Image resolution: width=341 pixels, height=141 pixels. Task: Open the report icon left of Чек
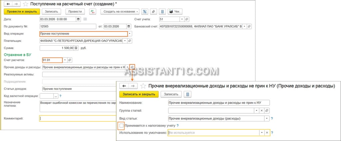pyautogui.click(x=162, y=12)
